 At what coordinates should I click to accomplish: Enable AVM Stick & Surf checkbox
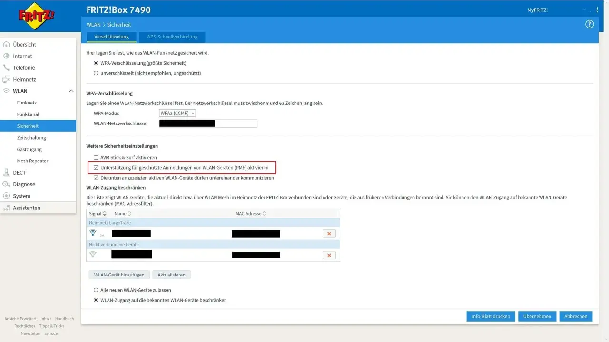tap(96, 157)
